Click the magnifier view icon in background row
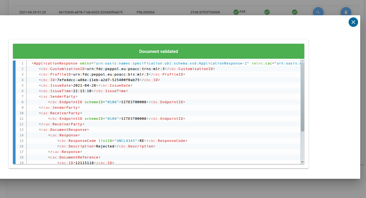Viewport: 366px width, 198px height. [318, 12]
